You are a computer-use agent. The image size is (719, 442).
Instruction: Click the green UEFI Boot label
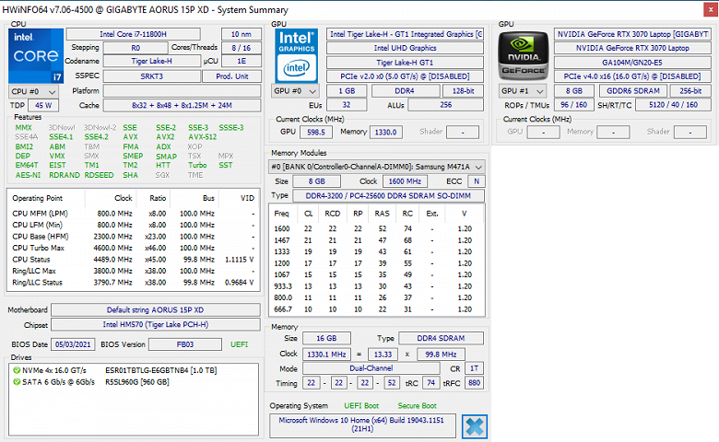point(361,406)
